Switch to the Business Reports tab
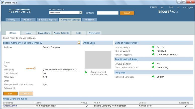 (47, 20)
